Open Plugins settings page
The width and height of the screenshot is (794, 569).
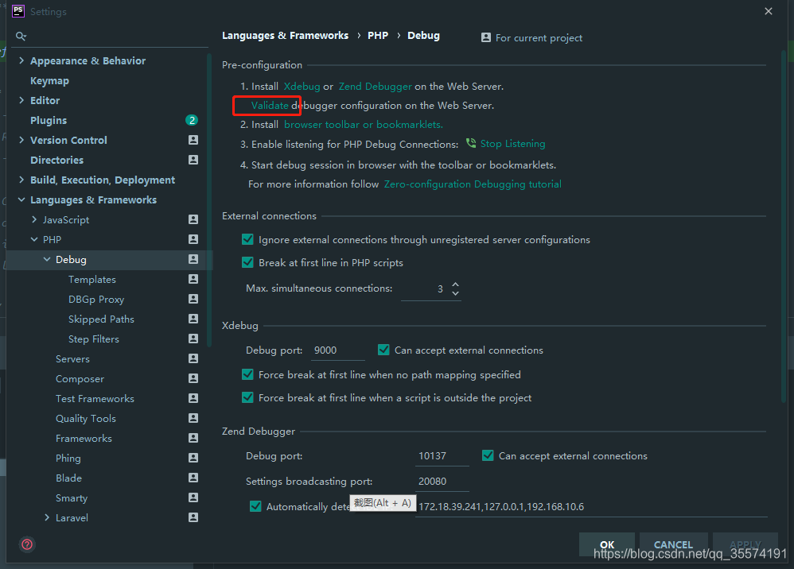[49, 120]
